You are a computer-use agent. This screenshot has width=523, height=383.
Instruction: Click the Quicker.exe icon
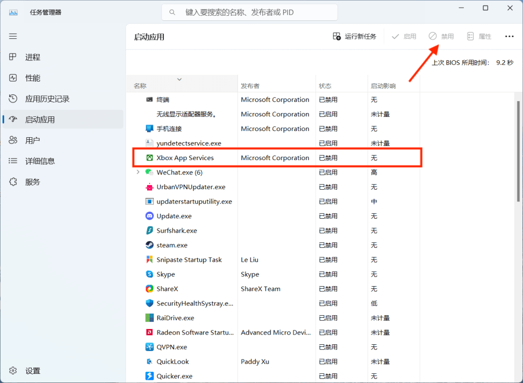click(x=150, y=376)
